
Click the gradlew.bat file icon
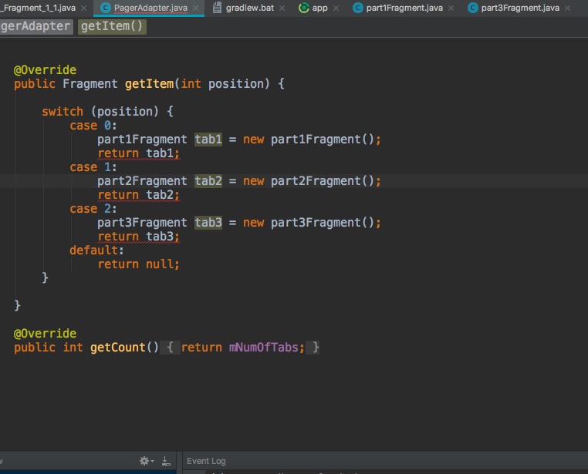(x=217, y=8)
